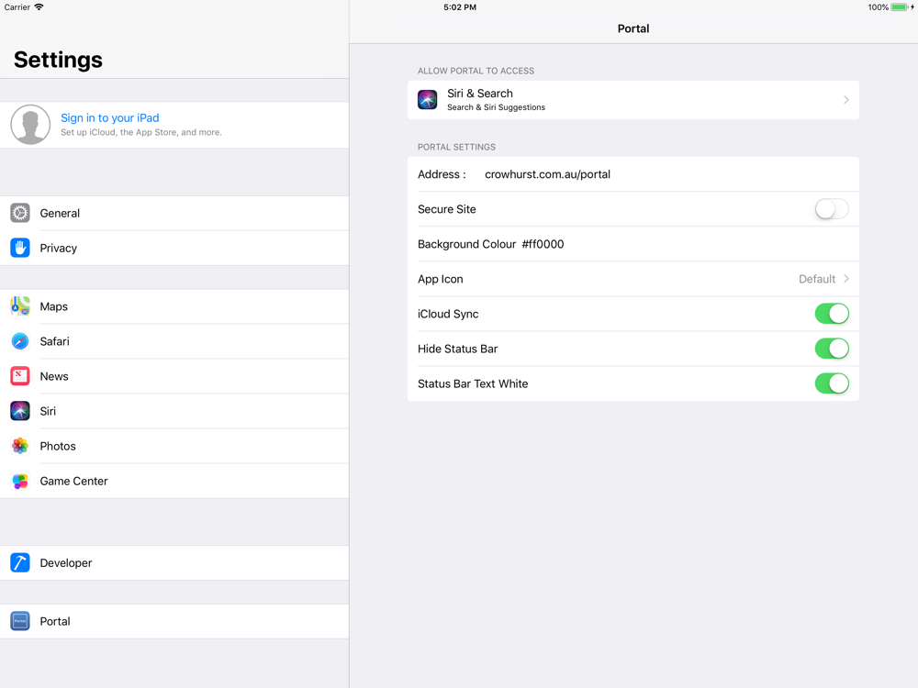Edit Background Colour value #ff0000

click(x=543, y=244)
